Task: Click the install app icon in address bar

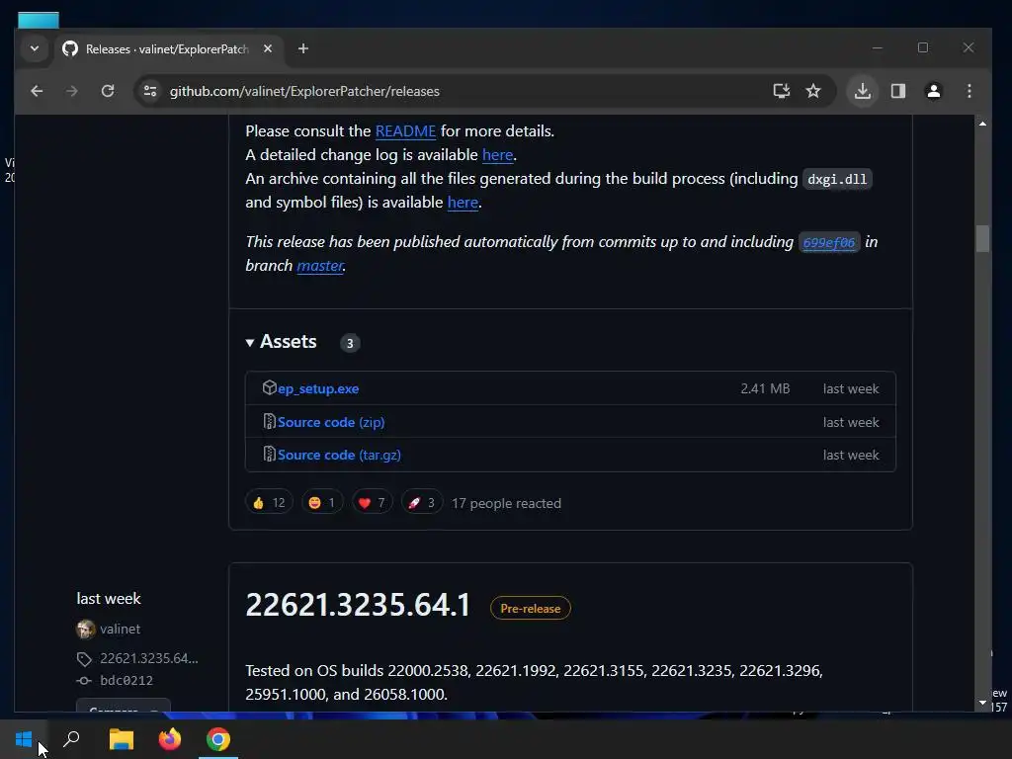Action: 781,91
